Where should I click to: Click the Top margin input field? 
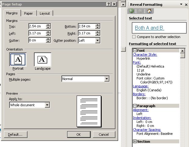pos(37,26)
